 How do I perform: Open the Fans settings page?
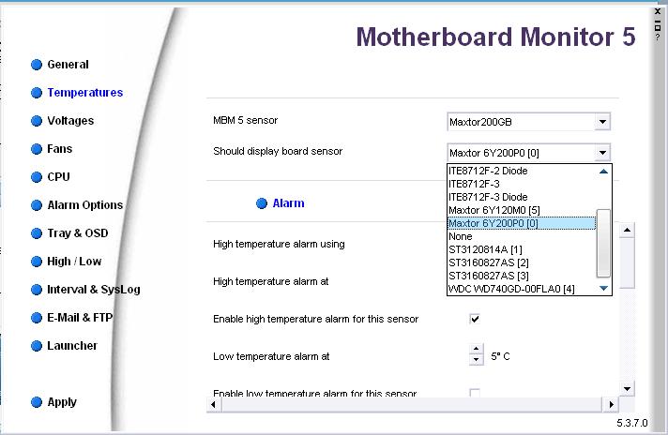pyautogui.click(x=60, y=149)
